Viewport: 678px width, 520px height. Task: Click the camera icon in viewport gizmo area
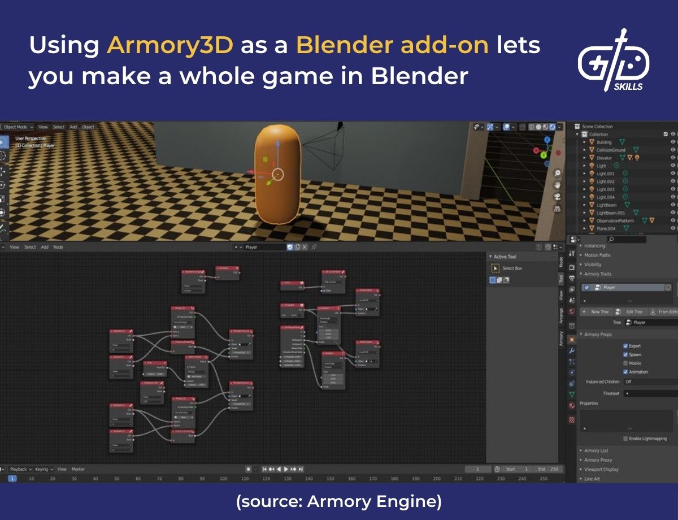(x=558, y=197)
